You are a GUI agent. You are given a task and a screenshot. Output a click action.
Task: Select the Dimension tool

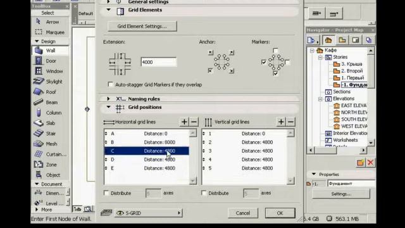click(49, 193)
